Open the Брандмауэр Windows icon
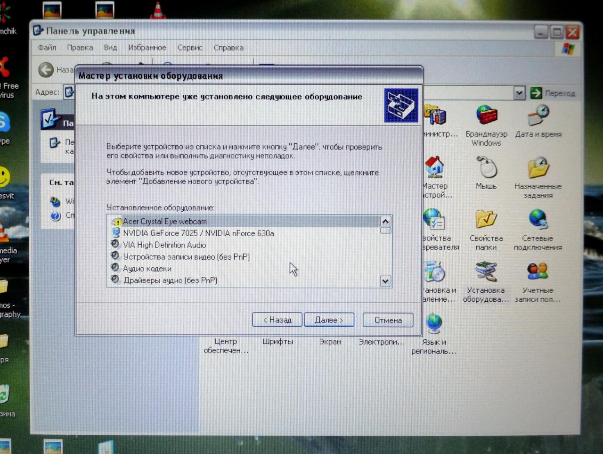603x454 pixels. tap(486, 116)
